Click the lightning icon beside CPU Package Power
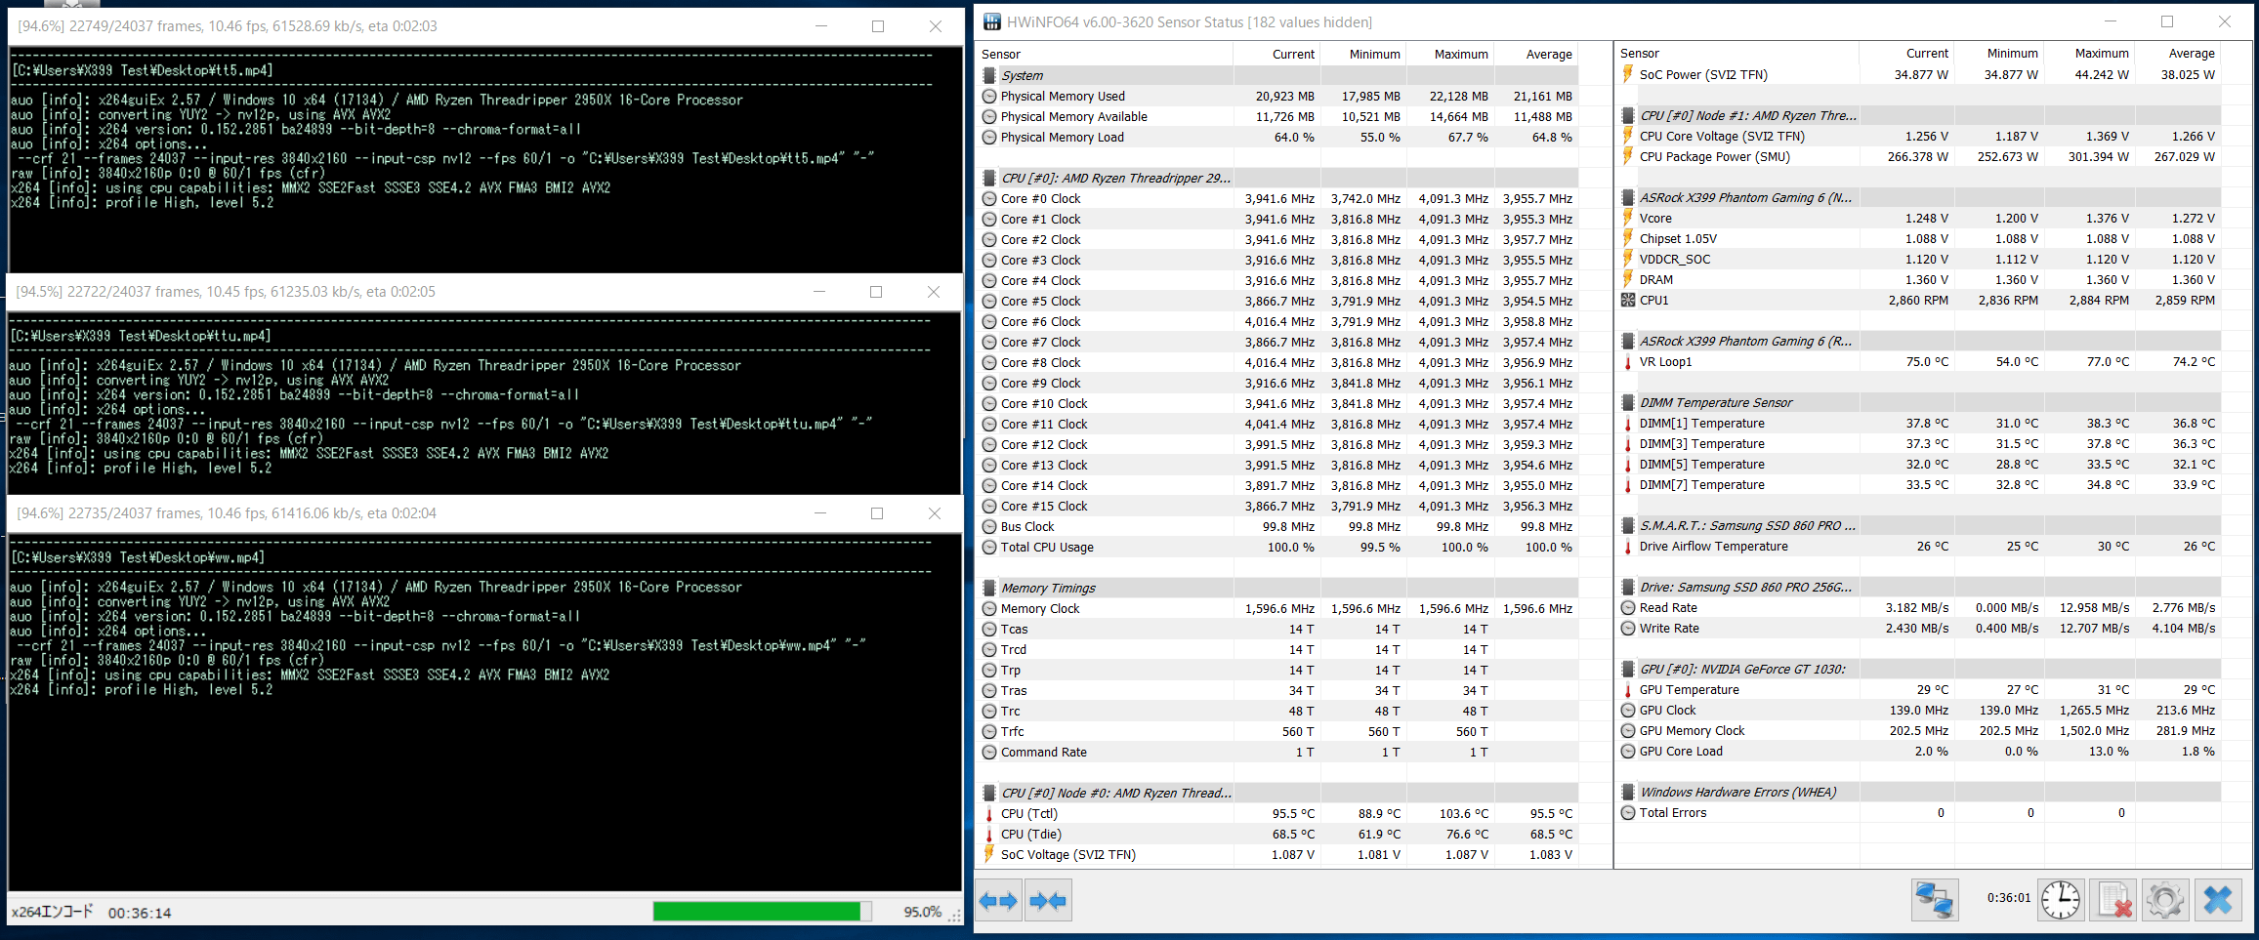 (x=1627, y=156)
